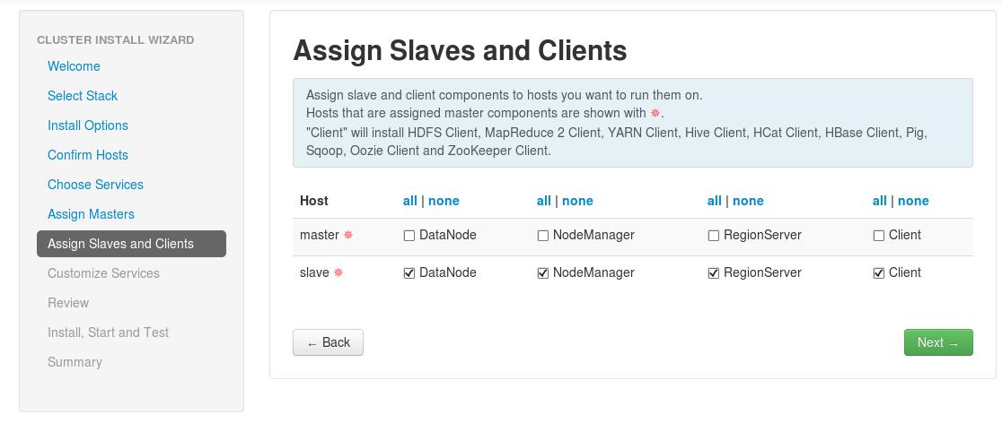Tick RegionServer checkbox in master row
The height and width of the screenshot is (432, 1002).
(x=714, y=236)
